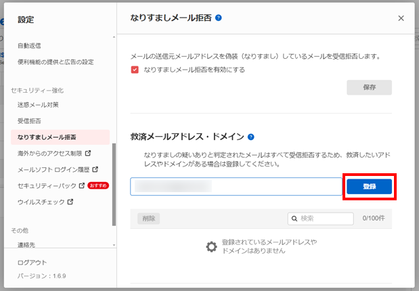Open 連絡先 under その他 section
This screenshot has height=291, width=419.
pyautogui.click(x=27, y=244)
